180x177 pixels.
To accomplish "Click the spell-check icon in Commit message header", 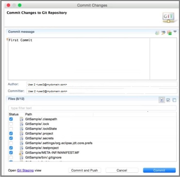I will [157, 33].
